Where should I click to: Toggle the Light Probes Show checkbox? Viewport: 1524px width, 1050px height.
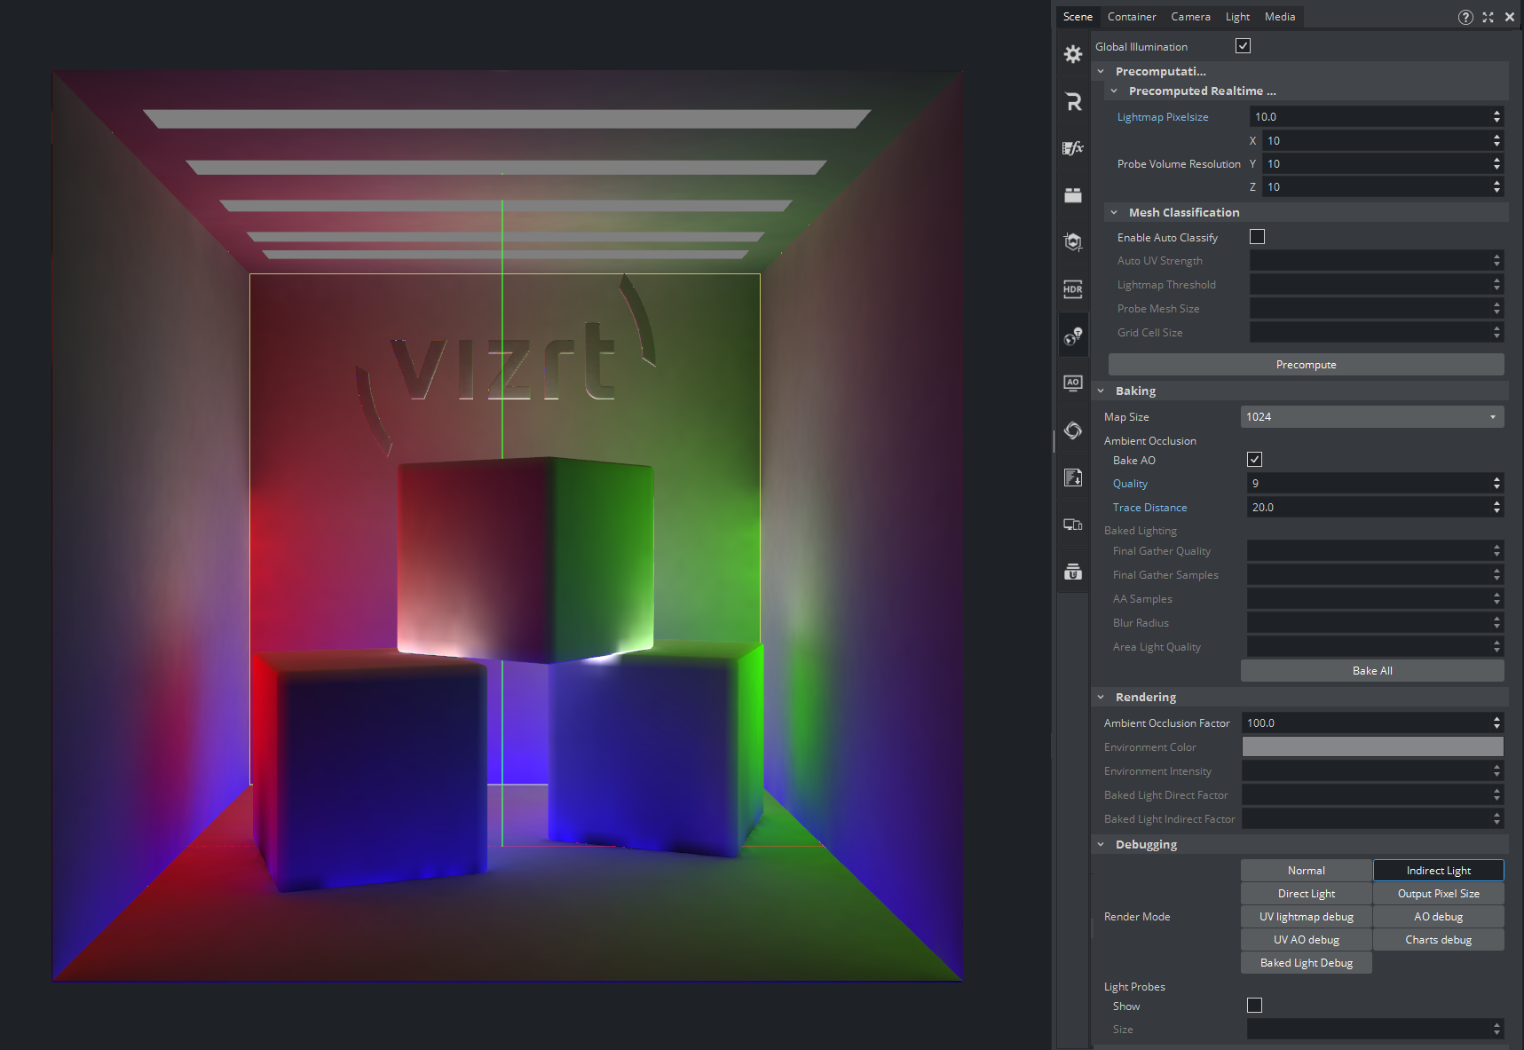click(1254, 1005)
